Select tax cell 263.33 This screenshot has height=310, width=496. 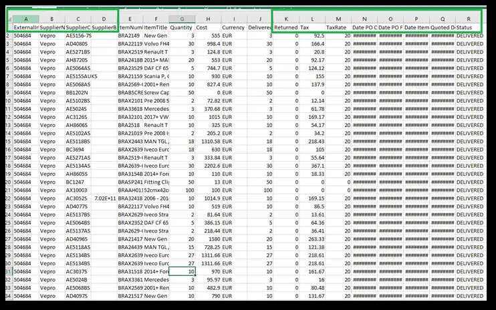[x=312, y=239]
